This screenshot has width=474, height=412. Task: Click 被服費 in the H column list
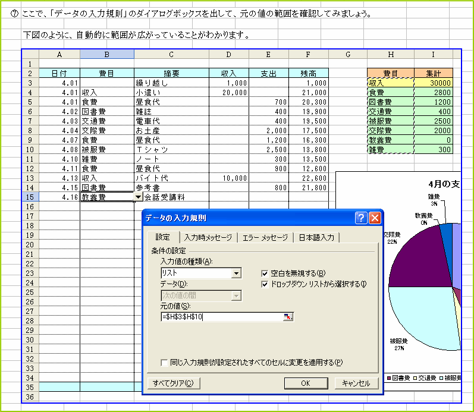pos(391,121)
